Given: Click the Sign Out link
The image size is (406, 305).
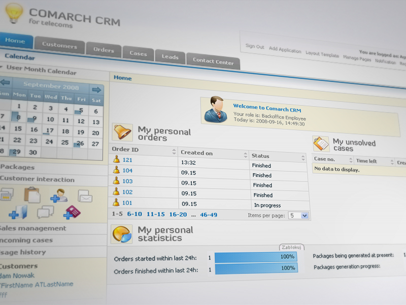Looking at the screenshot, I should (x=255, y=46).
